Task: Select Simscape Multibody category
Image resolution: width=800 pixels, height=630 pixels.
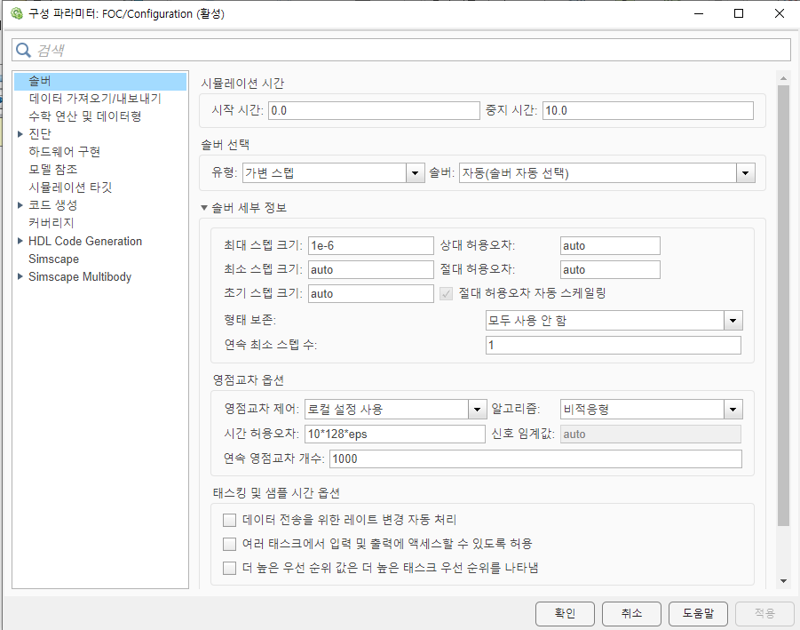Action: [x=80, y=276]
